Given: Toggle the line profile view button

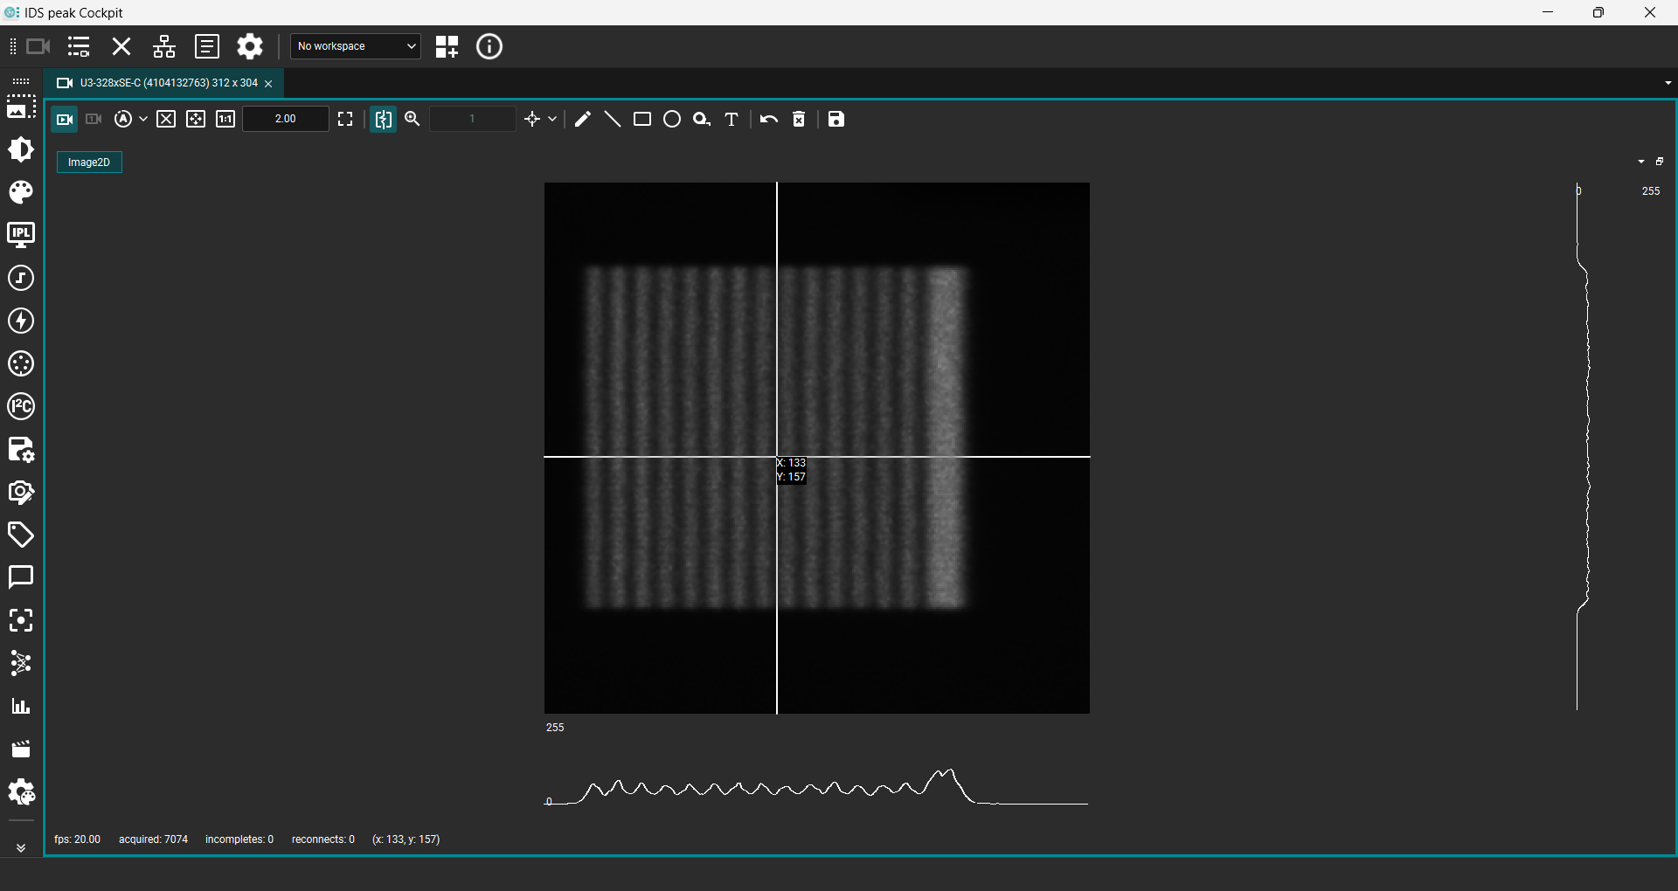Looking at the screenshot, I should click(384, 120).
